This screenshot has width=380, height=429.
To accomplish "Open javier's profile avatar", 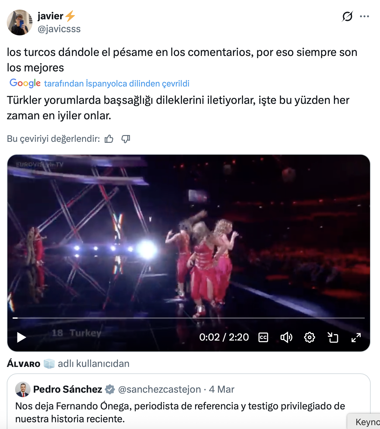I will (x=20, y=23).
